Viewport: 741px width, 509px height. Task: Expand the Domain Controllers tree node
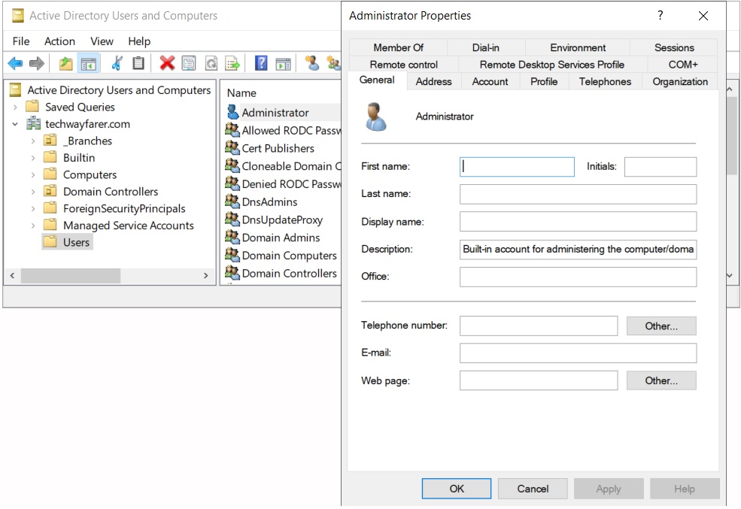tap(33, 192)
